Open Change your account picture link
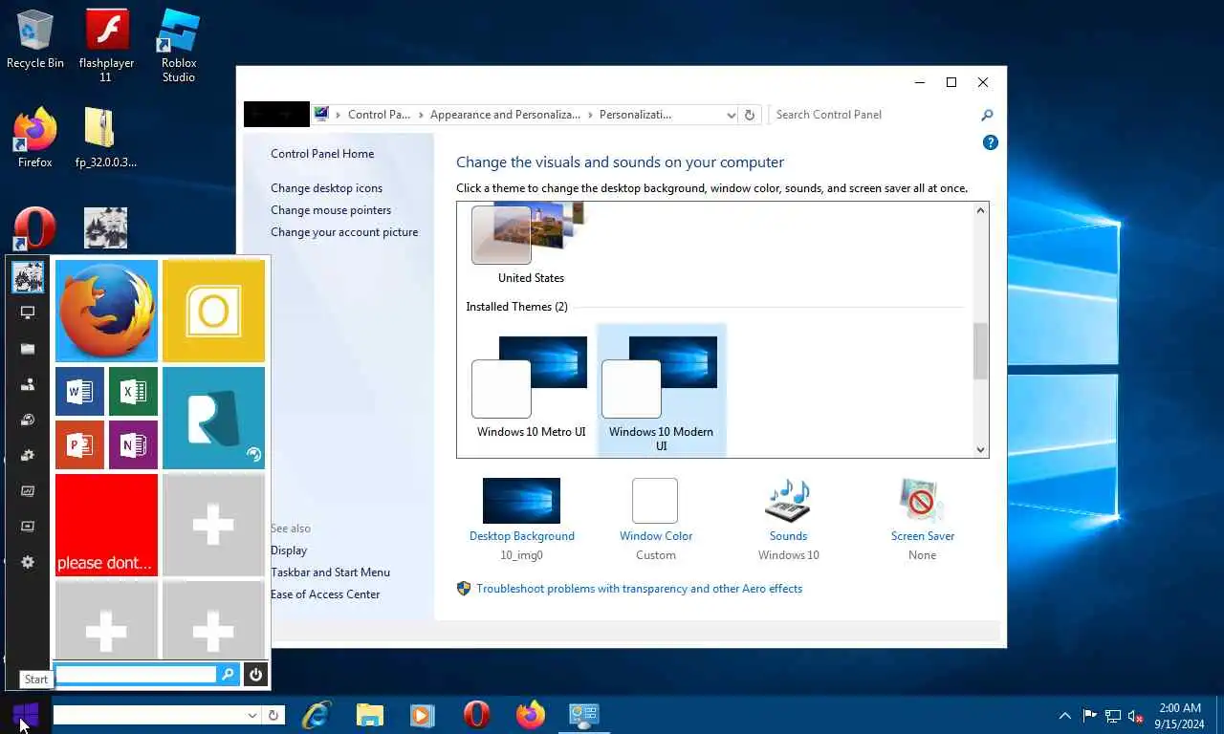Viewport: 1224px width, 734px height. tap(344, 232)
